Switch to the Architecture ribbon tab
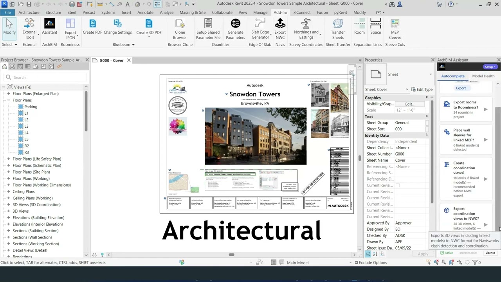Viewport: 501px width, 282px height. 29,12
